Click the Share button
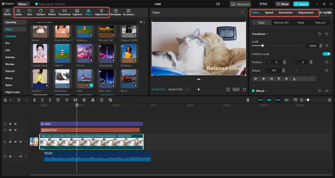 [x=282, y=4]
